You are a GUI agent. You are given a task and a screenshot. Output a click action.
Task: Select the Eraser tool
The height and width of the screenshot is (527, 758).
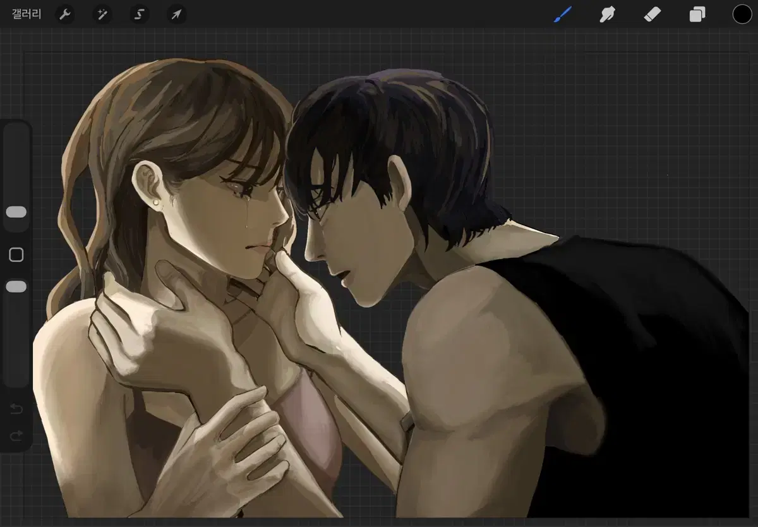click(652, 15)
